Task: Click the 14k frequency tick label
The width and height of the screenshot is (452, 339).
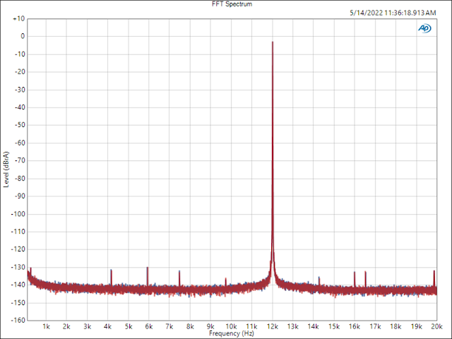Action: tap(314, 326)
